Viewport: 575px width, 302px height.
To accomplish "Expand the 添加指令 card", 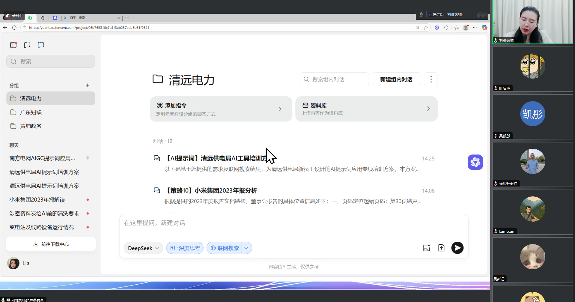I will (221, 109).
